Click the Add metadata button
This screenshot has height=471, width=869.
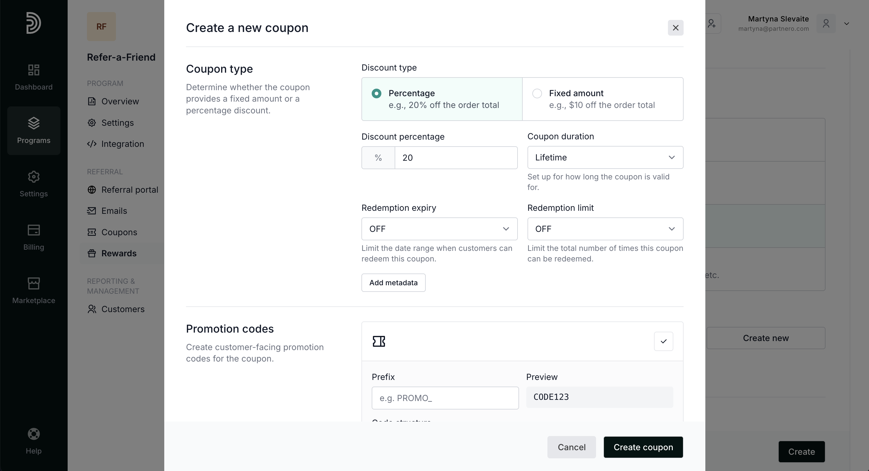(393, 283)
